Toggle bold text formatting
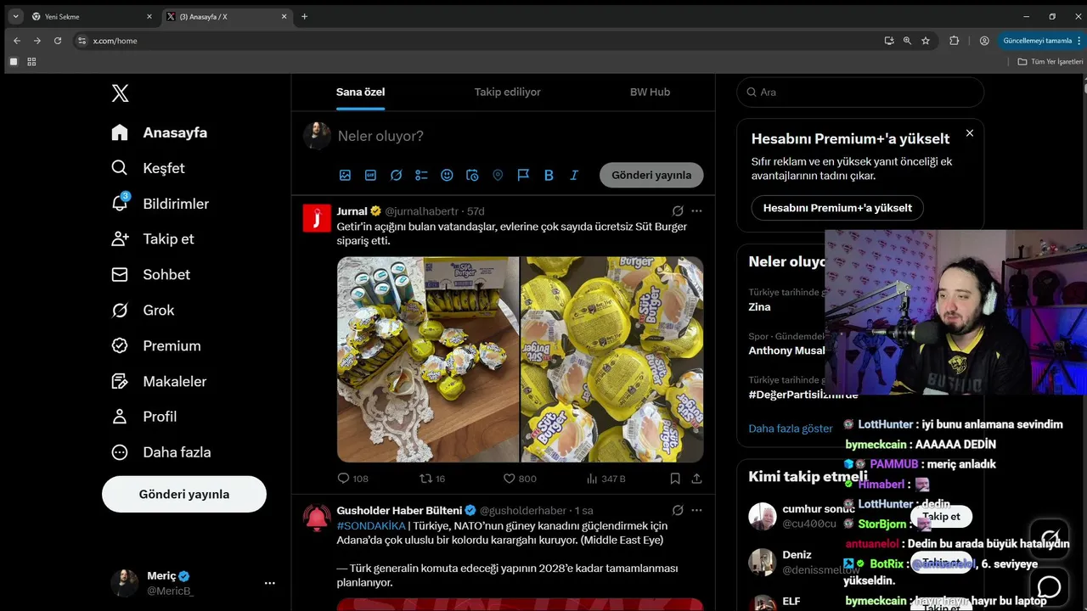 pyautogui.click(x=549, y=175)
